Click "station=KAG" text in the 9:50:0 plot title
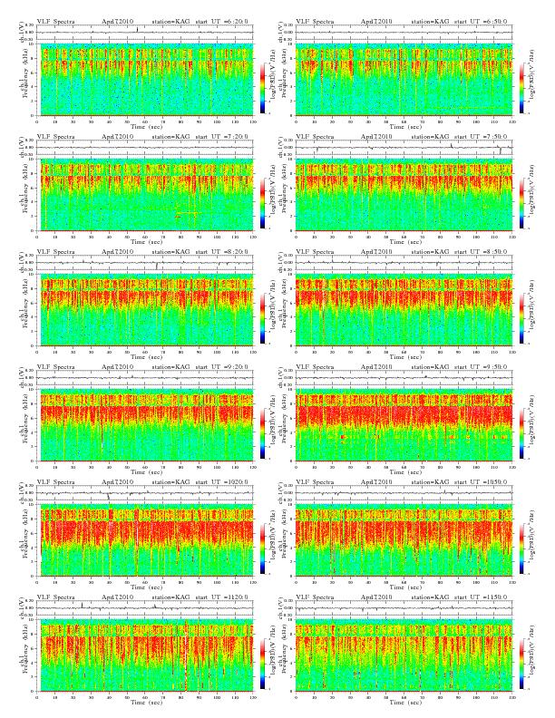This screenshot has width=555, height=718. 430,367
